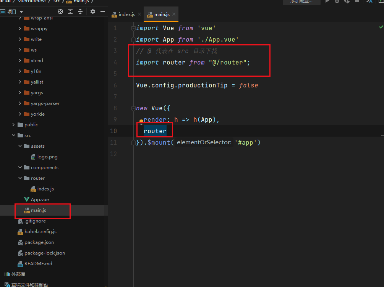Click the JS icon on main.js tab

150,15
